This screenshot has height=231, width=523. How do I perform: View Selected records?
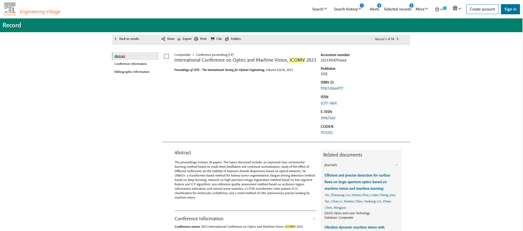(x=397, y=9)
